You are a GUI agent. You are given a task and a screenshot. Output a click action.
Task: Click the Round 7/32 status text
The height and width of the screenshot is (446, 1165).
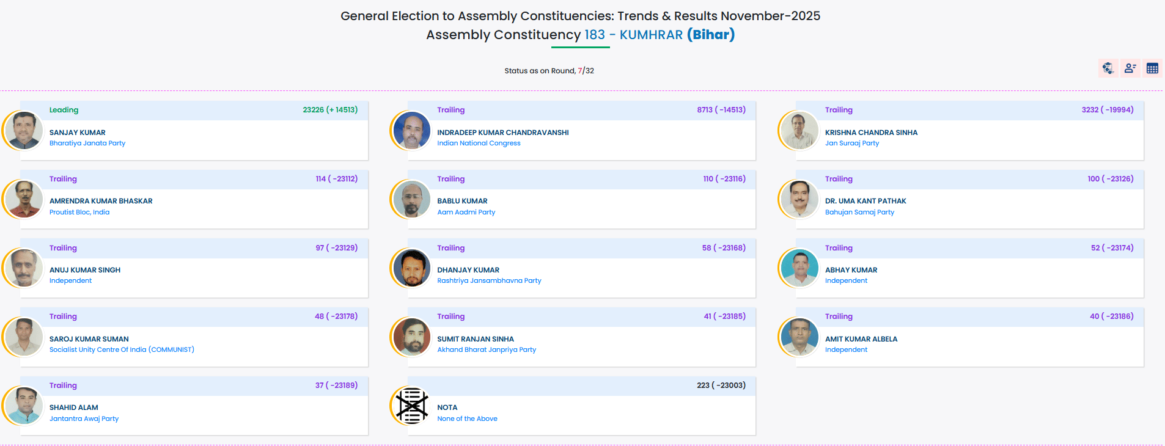coord(549,71)
